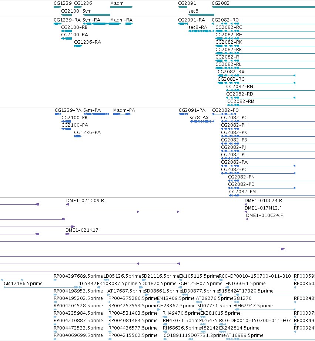315x341 pixels.
Task: Select protein CG1239-PA
Action: point(68,110)
